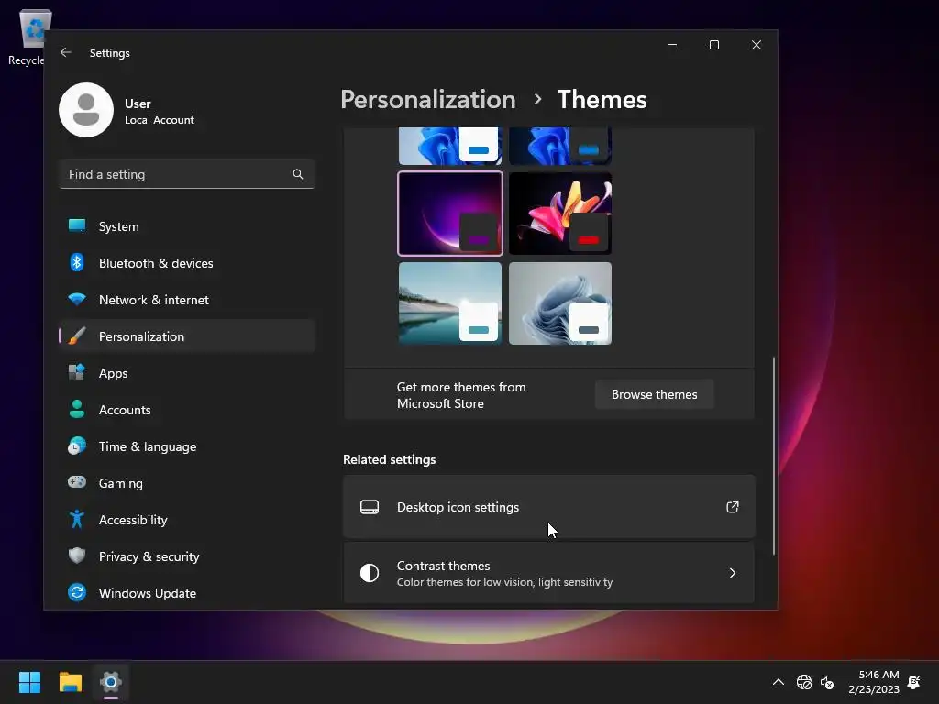
Task: Open Bluetooth & devices settings
Action: click(x=187, y=263)
